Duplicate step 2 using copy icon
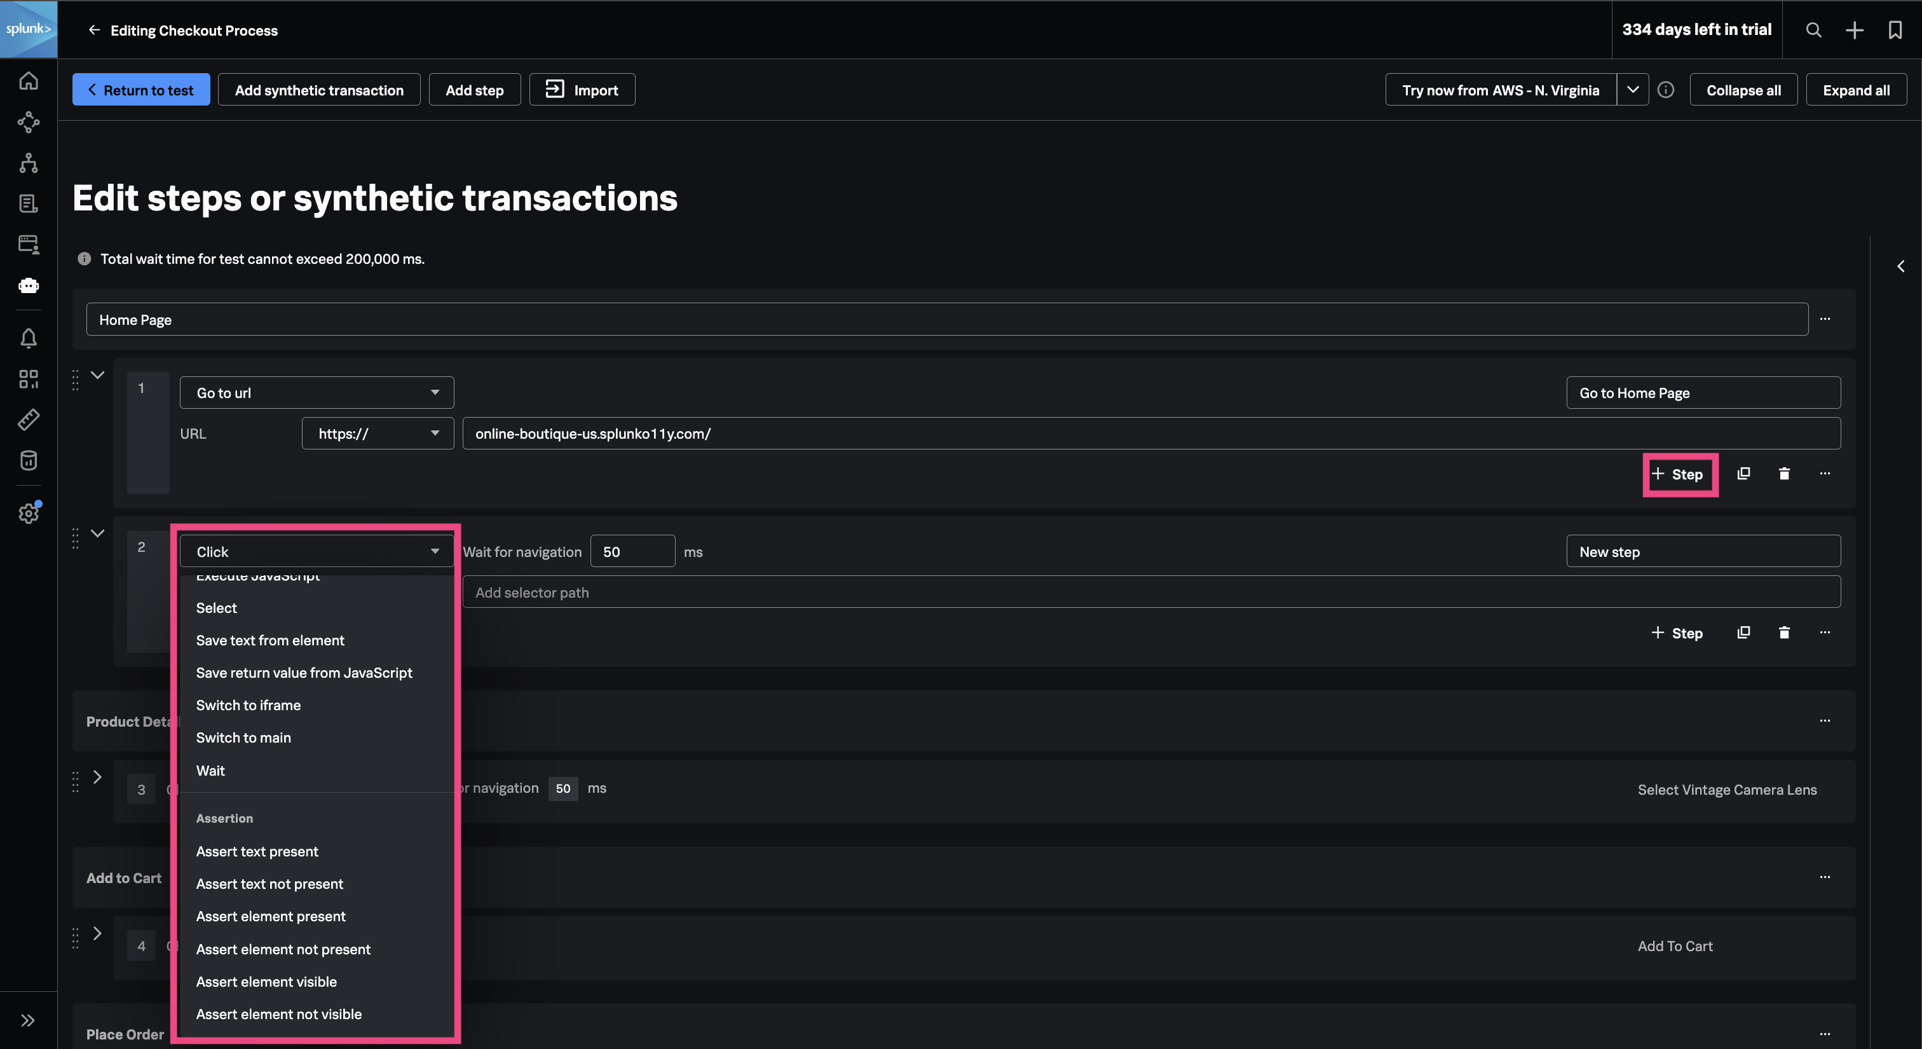This screenshot has width=1922, height=1049. tap(1743, 633)
